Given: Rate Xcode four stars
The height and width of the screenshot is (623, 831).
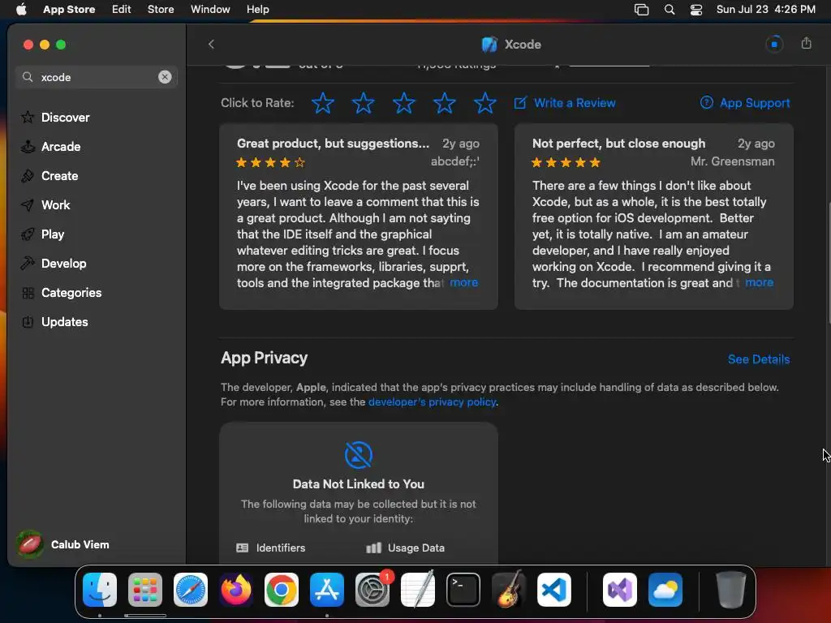Looking at the screenshot, I should pos(444,103).
